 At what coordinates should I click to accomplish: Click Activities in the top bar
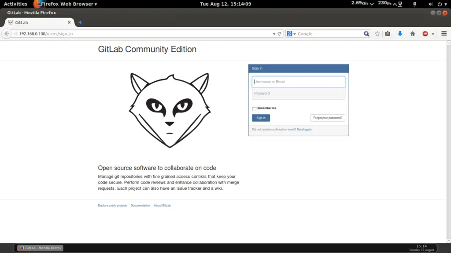click(x=15, y=4)
